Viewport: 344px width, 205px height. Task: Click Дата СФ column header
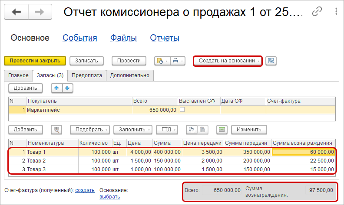[243, 101]
